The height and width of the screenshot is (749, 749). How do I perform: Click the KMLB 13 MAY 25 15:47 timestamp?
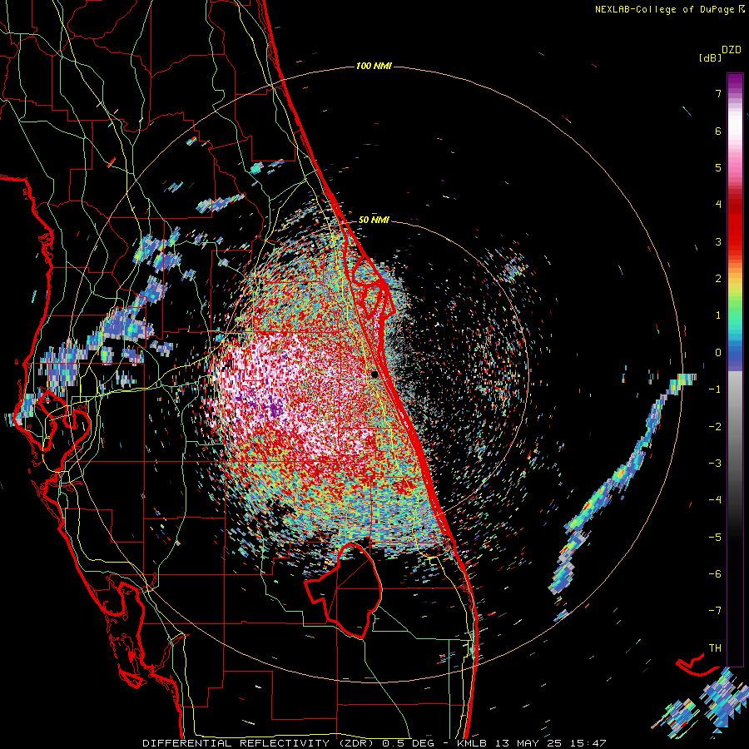point(531,743)
